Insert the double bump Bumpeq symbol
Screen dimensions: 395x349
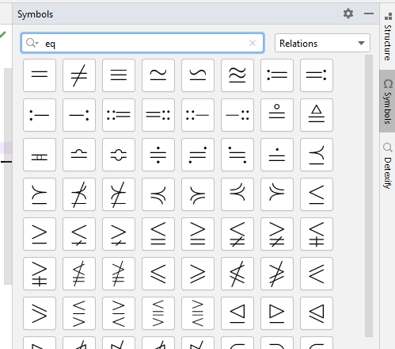tap(119, 155)
